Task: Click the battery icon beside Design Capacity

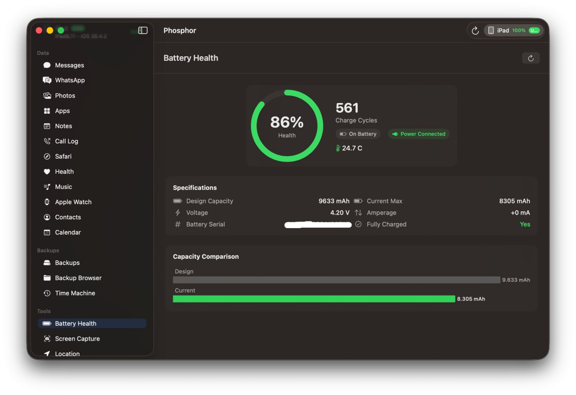Action: click(x=178, y=201)
